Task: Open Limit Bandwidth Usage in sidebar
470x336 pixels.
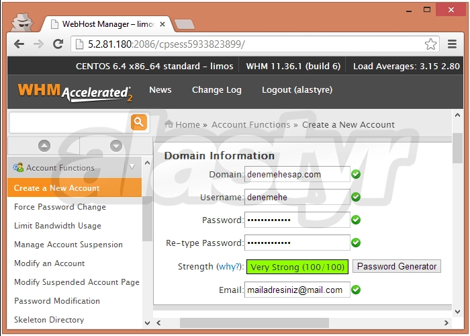Action: click(58, 226)
